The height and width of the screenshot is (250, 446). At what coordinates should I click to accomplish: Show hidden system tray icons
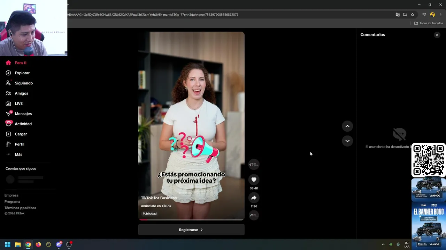(x=383, y=244)
